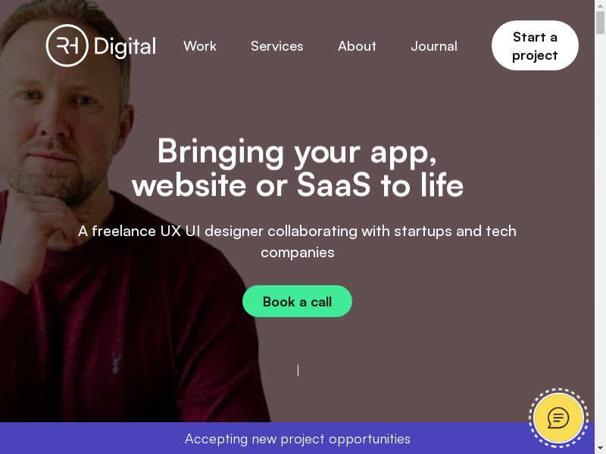Click the word companies in subtitle
Screen dimensions: 606x454
[297, 253]
